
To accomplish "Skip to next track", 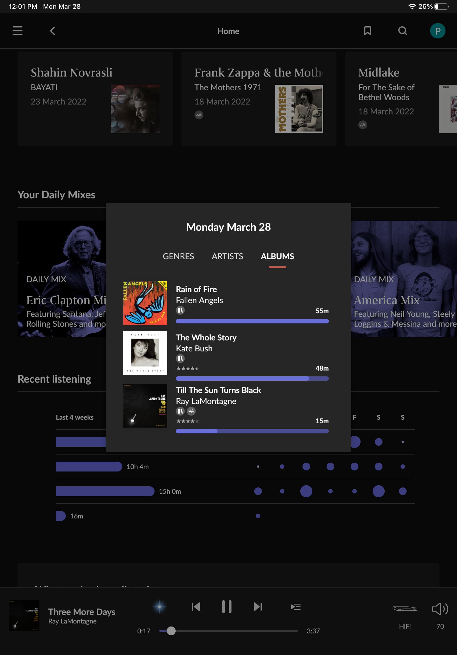I will pyautogui.click(x=258, y=606).
